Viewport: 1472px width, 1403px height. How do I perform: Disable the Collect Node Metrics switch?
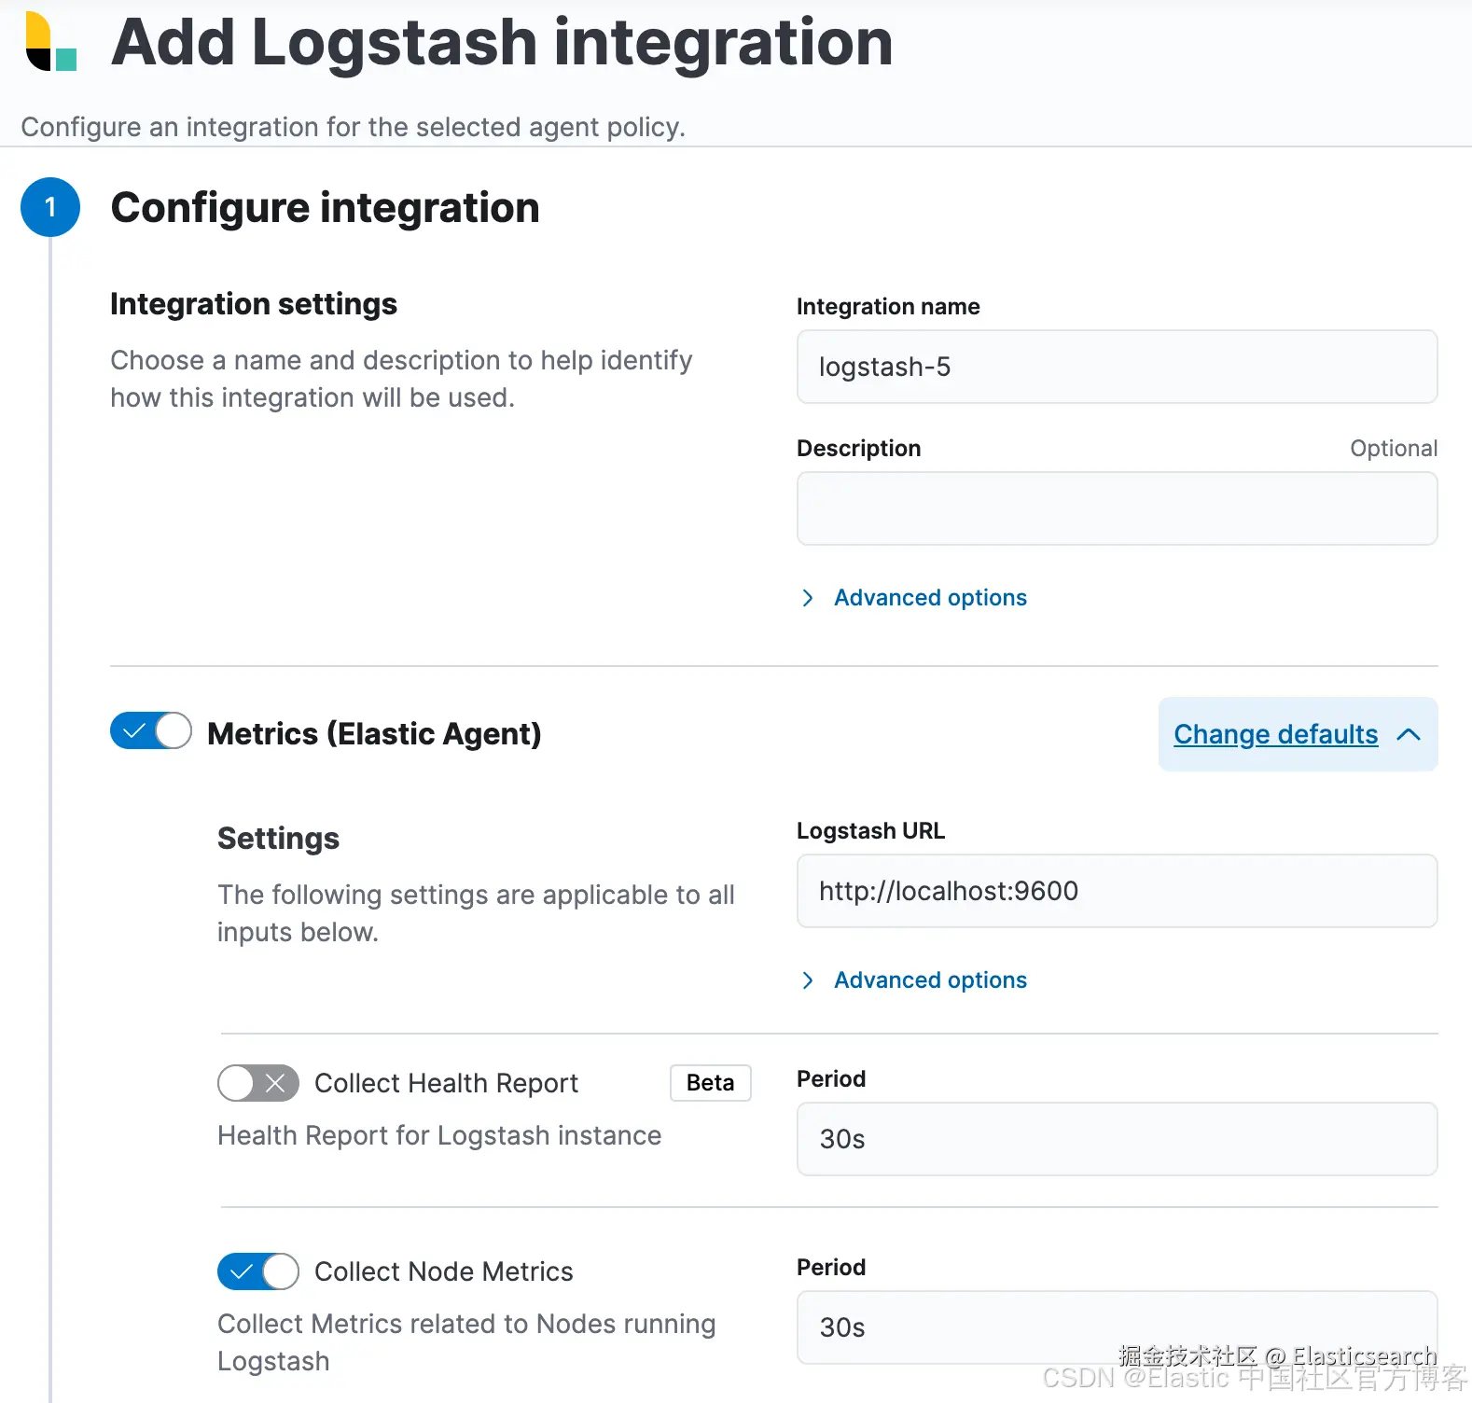[258, 1271]
